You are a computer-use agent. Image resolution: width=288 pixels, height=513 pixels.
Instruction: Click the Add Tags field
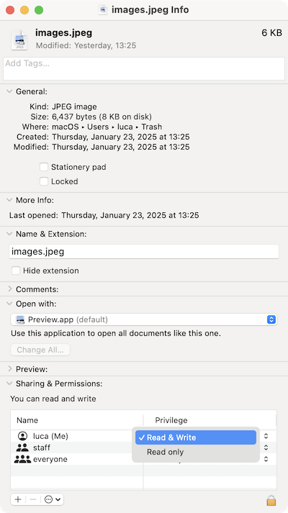pos(144,68)
